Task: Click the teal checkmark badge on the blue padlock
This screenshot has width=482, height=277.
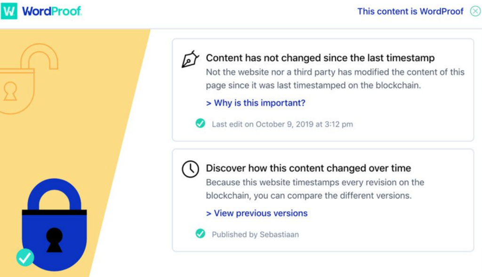Action: pos(26,257)
